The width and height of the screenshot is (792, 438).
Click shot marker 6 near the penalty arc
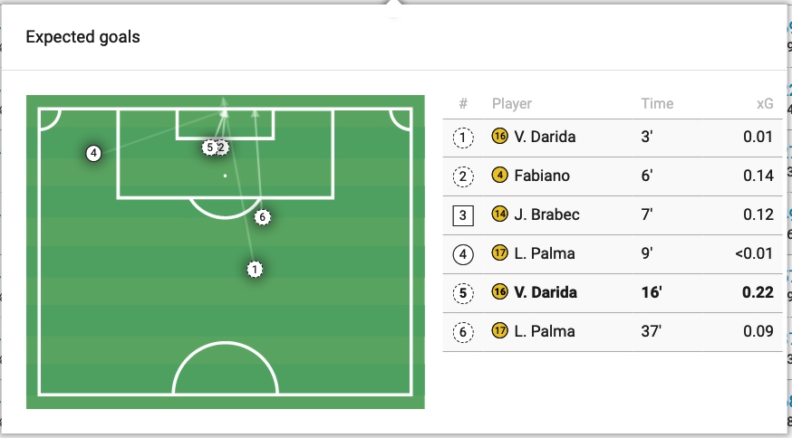point(262,217)
